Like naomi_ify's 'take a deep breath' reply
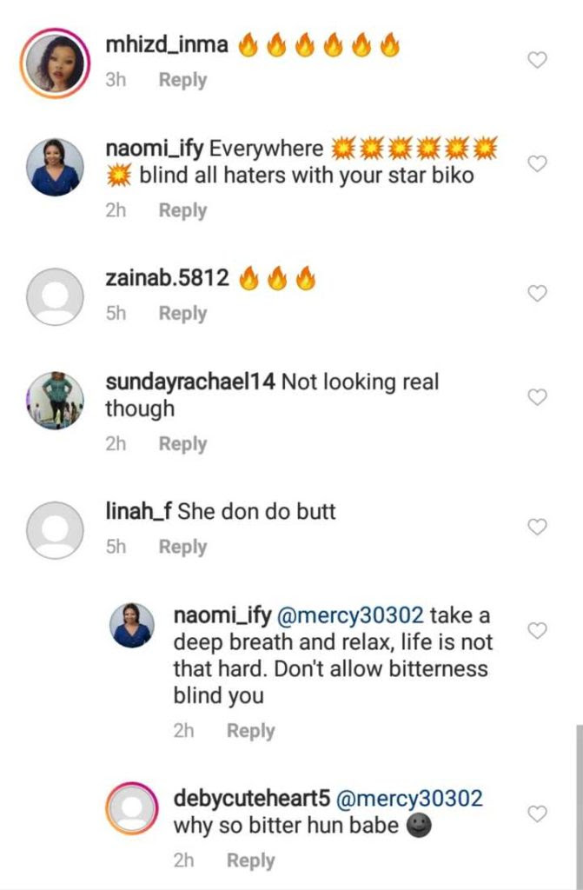Viewport: 583px width, 890px height. (538, 631)
